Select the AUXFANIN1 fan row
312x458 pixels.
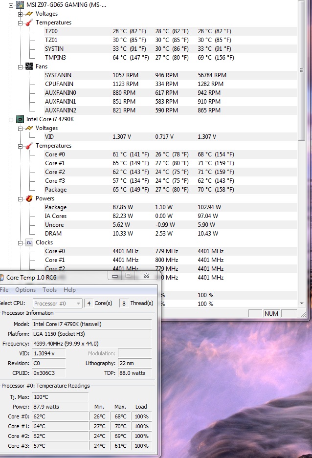pyautogui.click(x=170, y=101)
